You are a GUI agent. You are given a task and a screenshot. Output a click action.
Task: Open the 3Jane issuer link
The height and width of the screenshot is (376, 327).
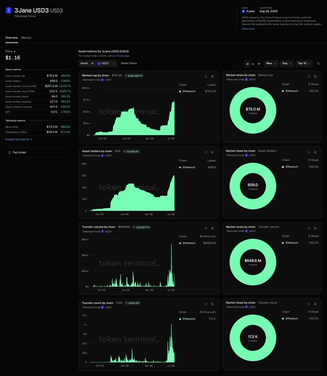pyautogui.click(x=248, y=11)
